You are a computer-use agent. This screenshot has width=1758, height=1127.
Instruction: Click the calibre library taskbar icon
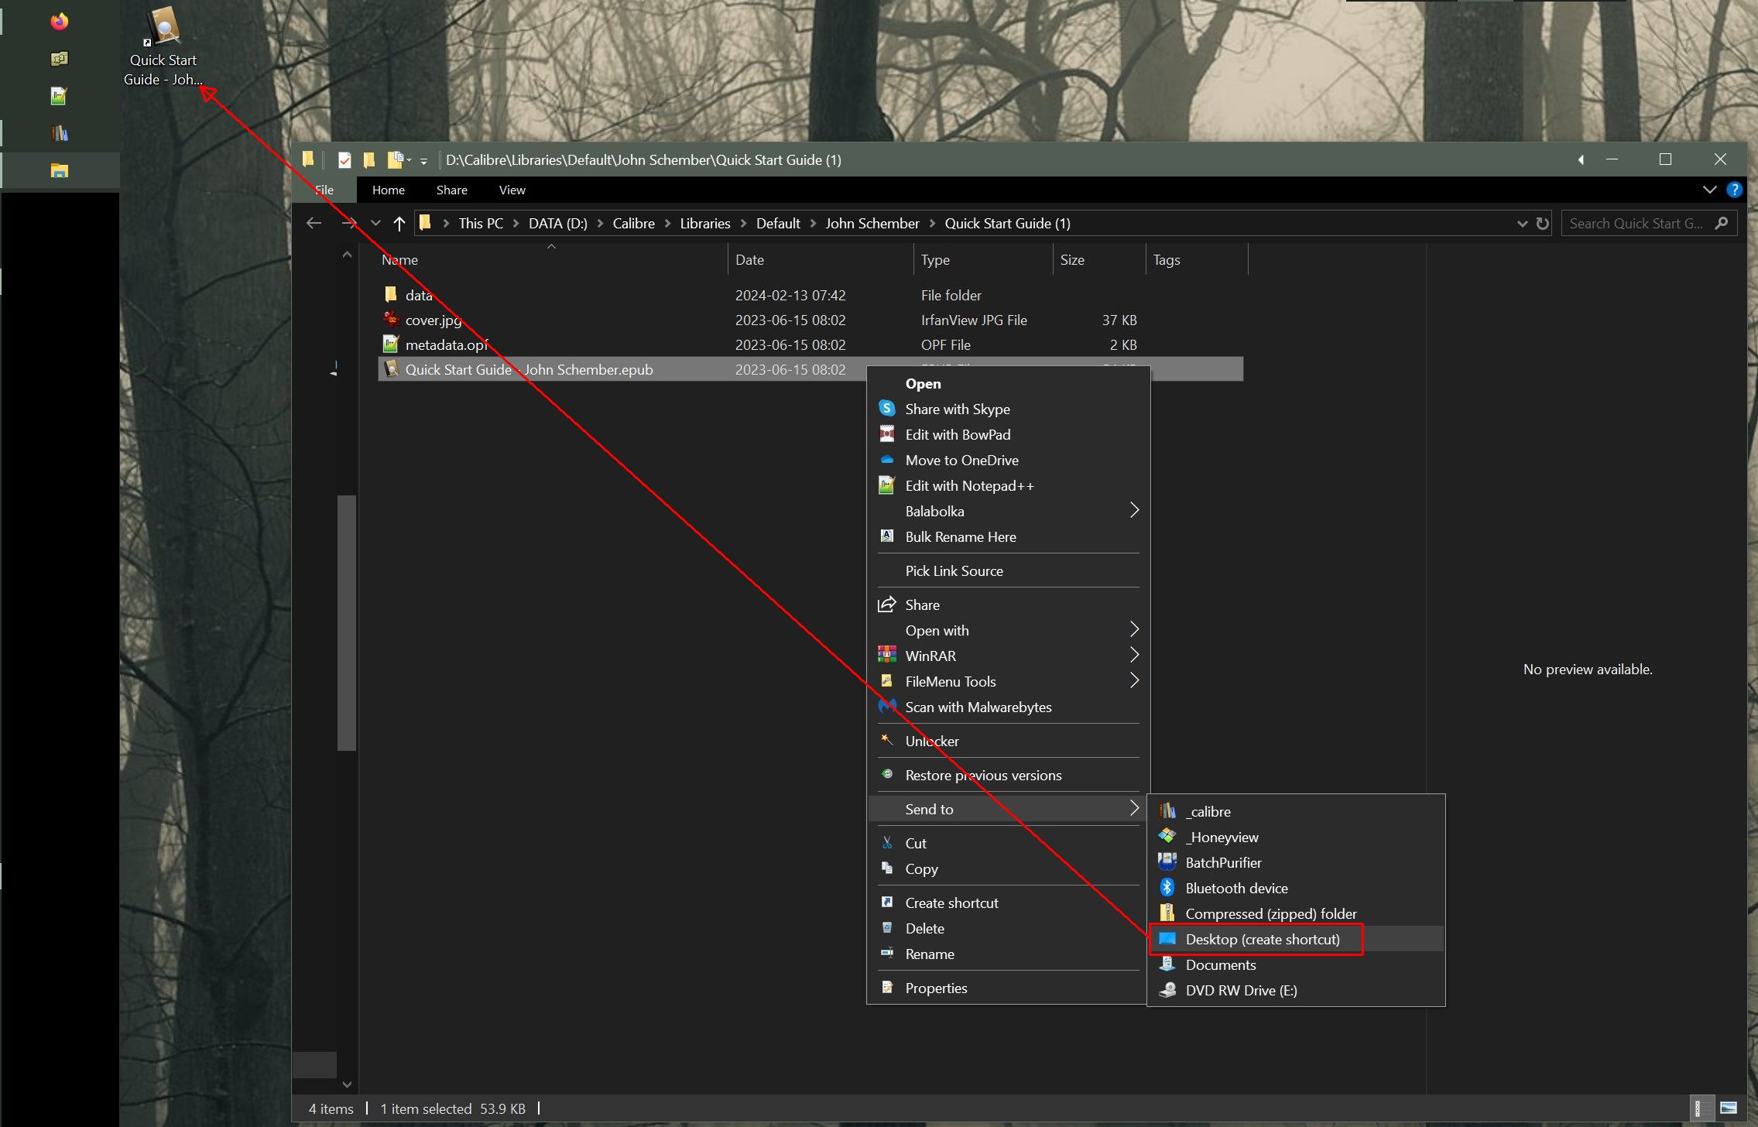pyautogui.click(x=60, y=133)
